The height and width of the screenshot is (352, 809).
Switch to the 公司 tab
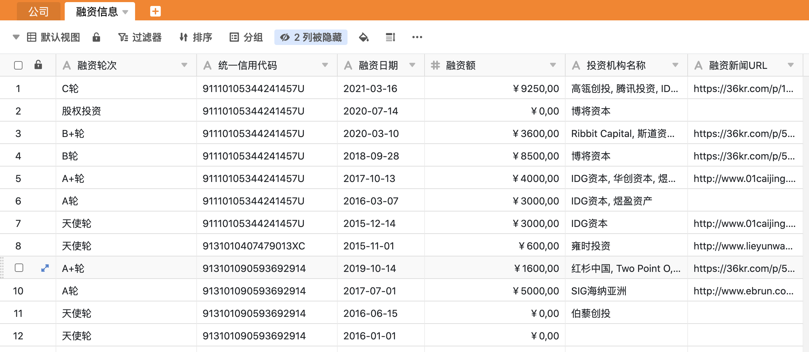(x=39, y=11)
